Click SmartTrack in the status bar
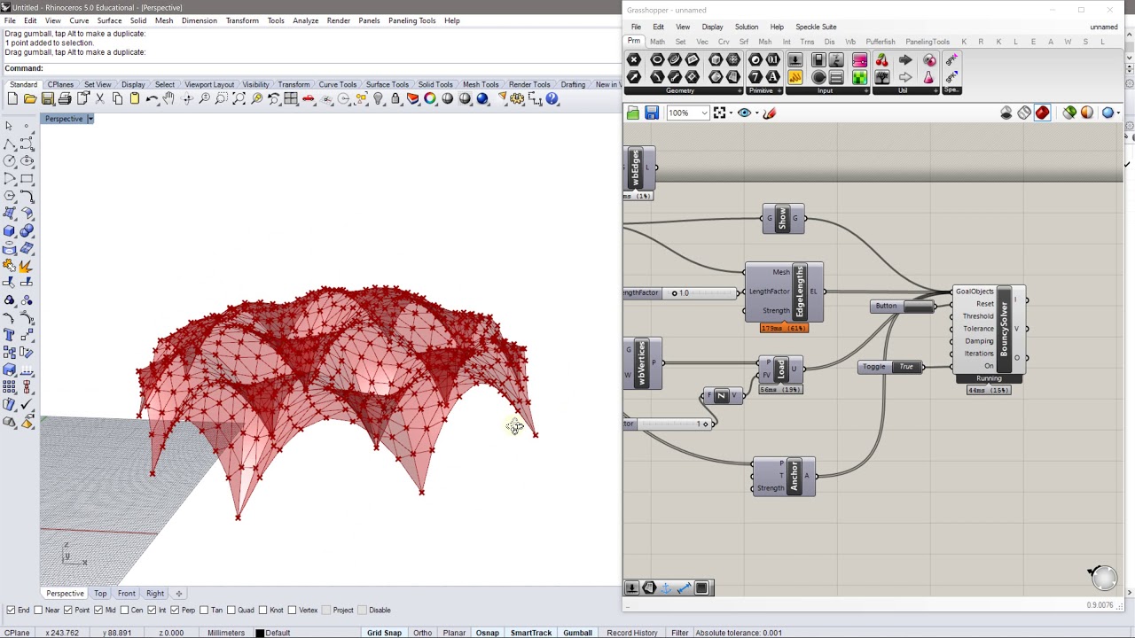 [530, 633]
